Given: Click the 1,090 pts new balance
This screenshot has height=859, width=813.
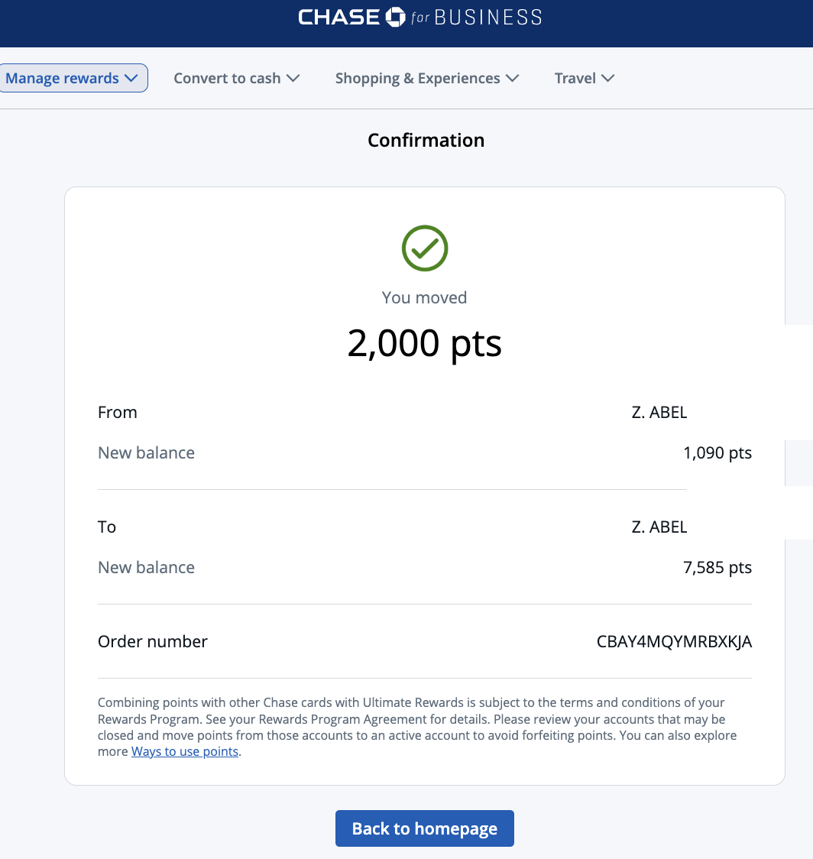Looking at the screenshot, I should point(717,453).
